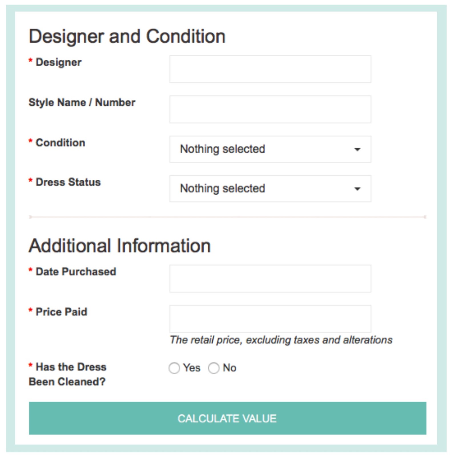Expand the Dress Status dropdown
This screenshot has width=451, height=457.
(x=270, y=189)
